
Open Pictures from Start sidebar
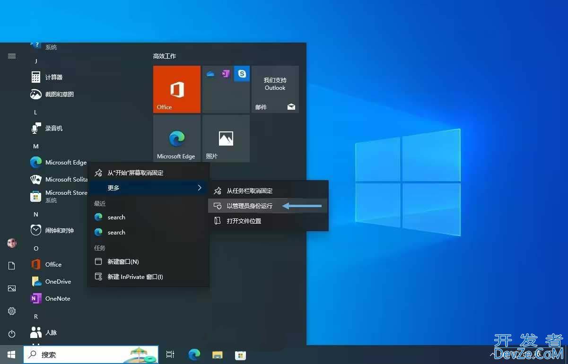click(x=12, y=288)
